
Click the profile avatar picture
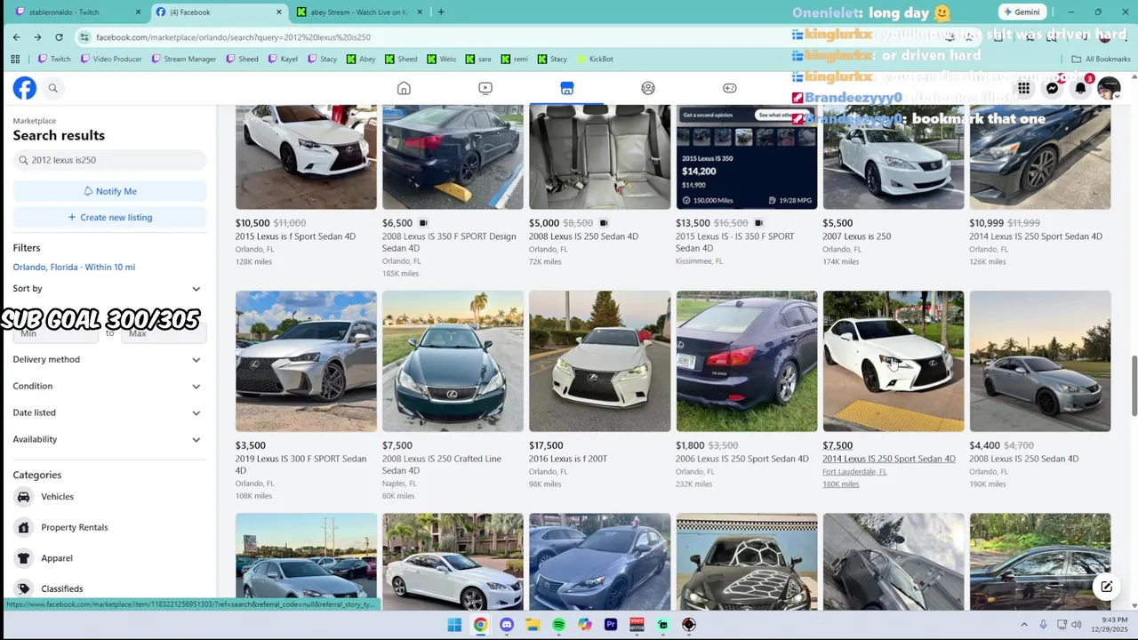point(1109,88)
